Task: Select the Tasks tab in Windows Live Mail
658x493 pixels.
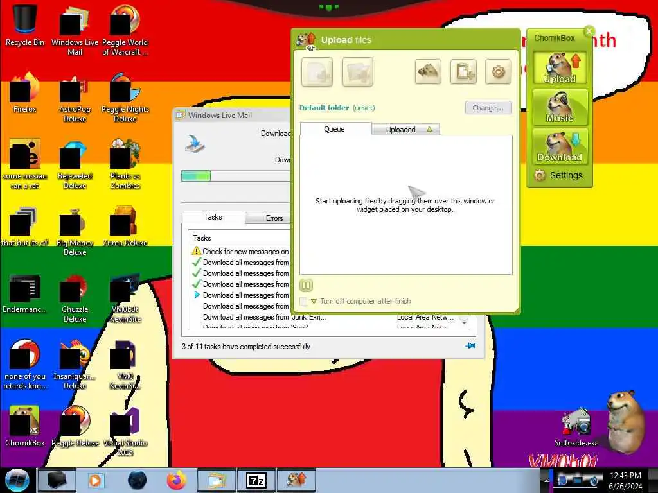Action: click(213, 217)
